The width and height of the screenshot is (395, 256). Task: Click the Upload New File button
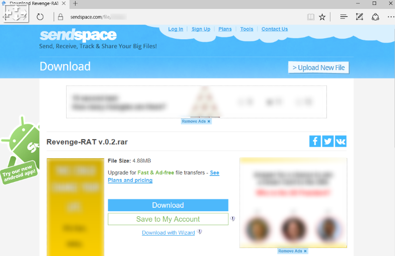(318, 68)
